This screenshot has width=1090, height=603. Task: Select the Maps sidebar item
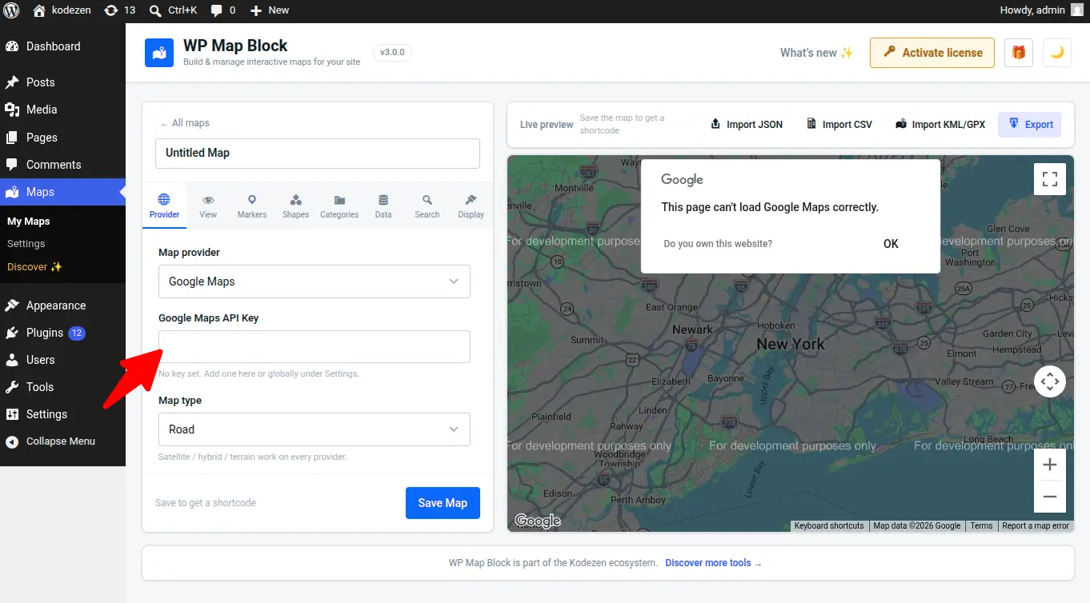click(62, 192)
